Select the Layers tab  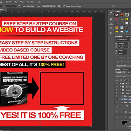(x=118, y=70)
